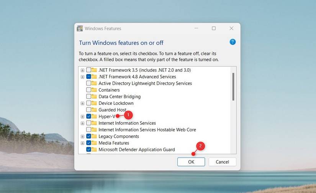Click the Cancel button
This screenshot has height=193, width=316.
(222, 162)
